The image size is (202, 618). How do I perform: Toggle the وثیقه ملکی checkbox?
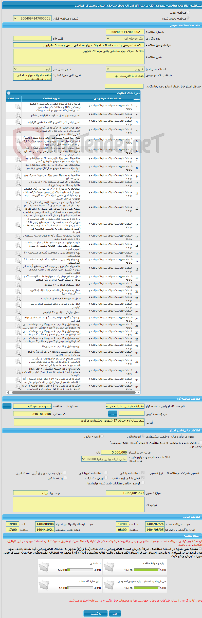click(65, 478)
